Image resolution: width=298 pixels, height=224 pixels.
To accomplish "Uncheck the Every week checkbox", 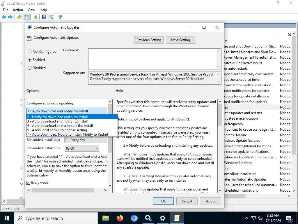I will [28, 183].
